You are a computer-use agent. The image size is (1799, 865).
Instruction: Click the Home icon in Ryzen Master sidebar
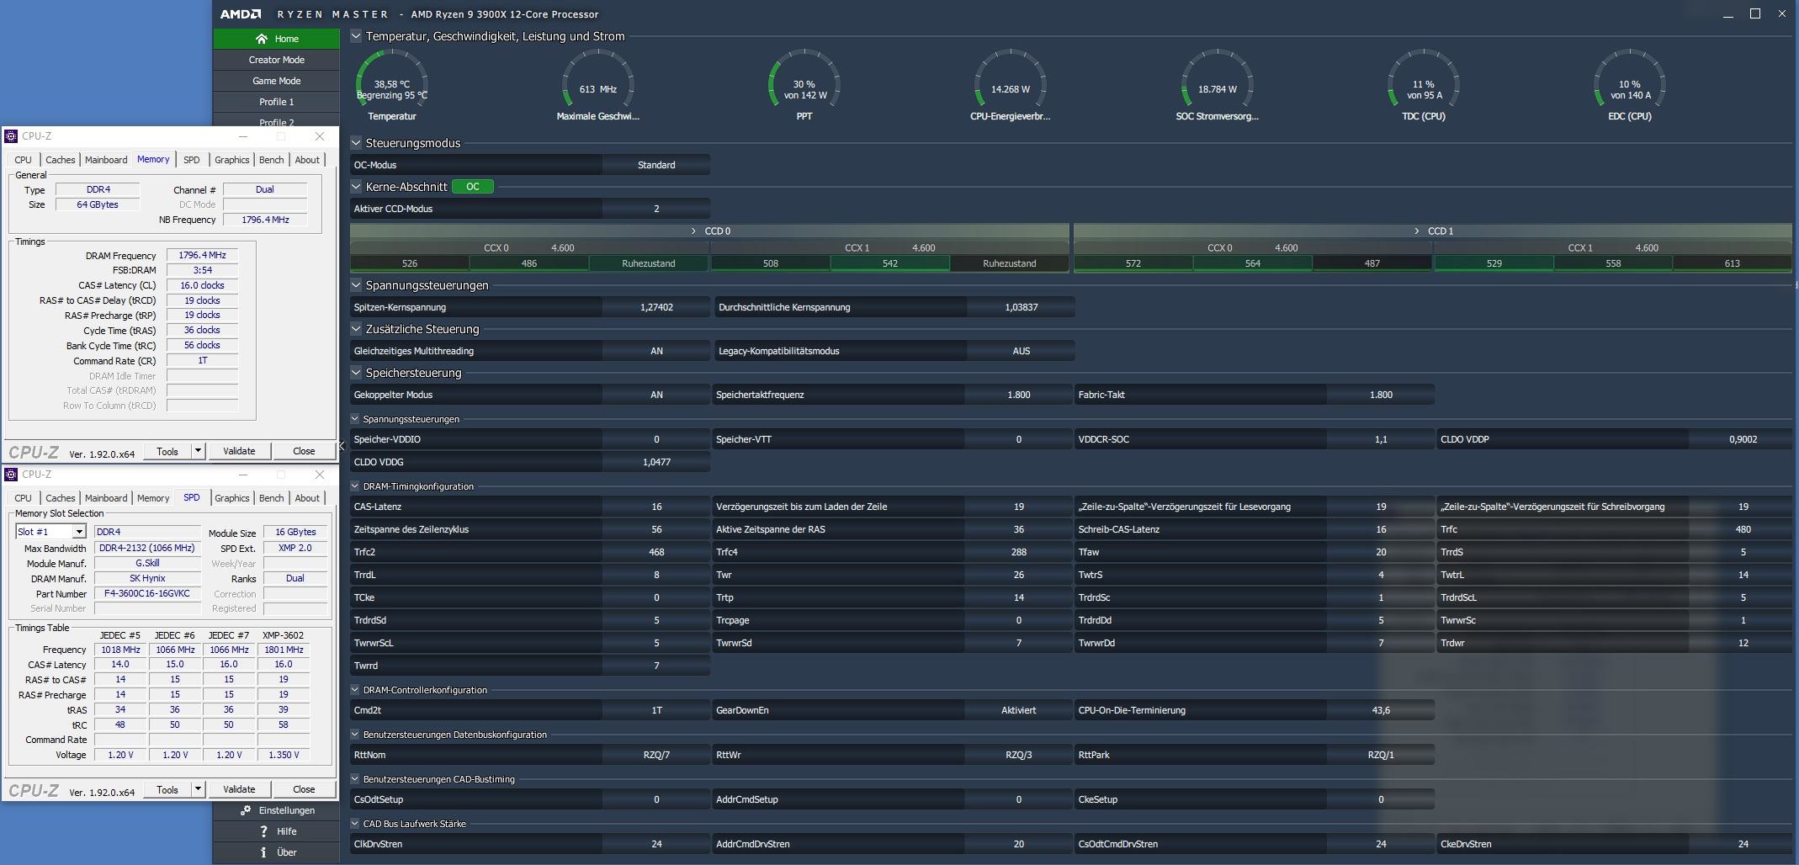pyautogui.click(x=262, y=39)
